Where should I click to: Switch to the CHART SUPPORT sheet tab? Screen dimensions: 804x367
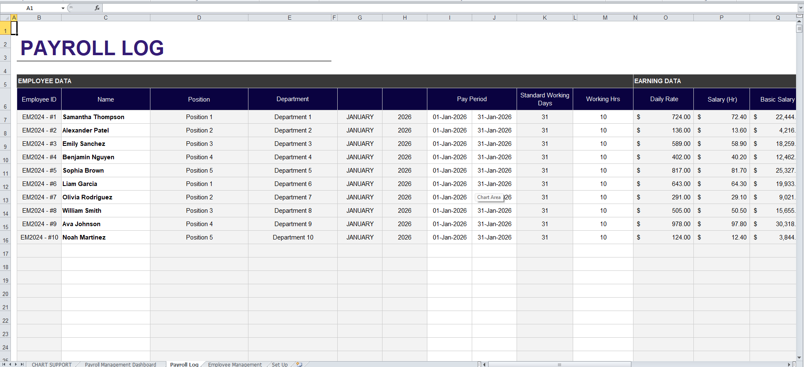coord(52,364)
